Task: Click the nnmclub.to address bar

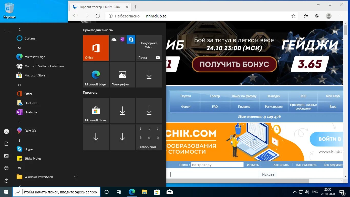Action: [x=202, y=16]
